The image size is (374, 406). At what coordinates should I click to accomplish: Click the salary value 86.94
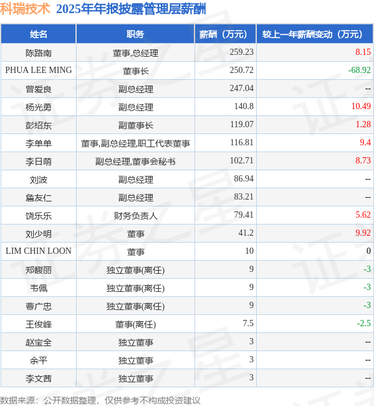pos(244,178)
